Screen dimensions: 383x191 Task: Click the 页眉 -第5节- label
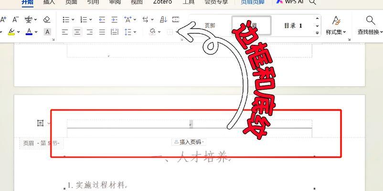42,143
